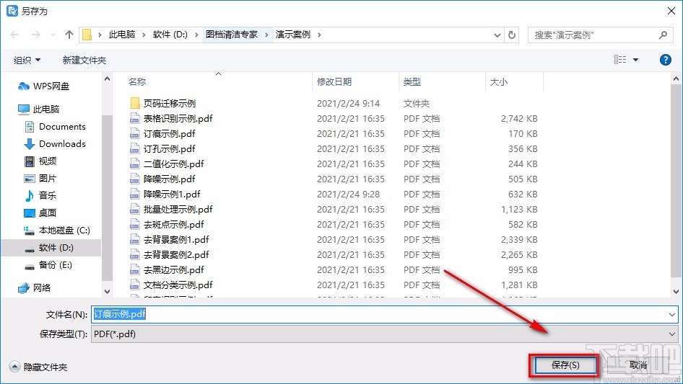Select file 去黑边示例.pdf

click(173, 270)
